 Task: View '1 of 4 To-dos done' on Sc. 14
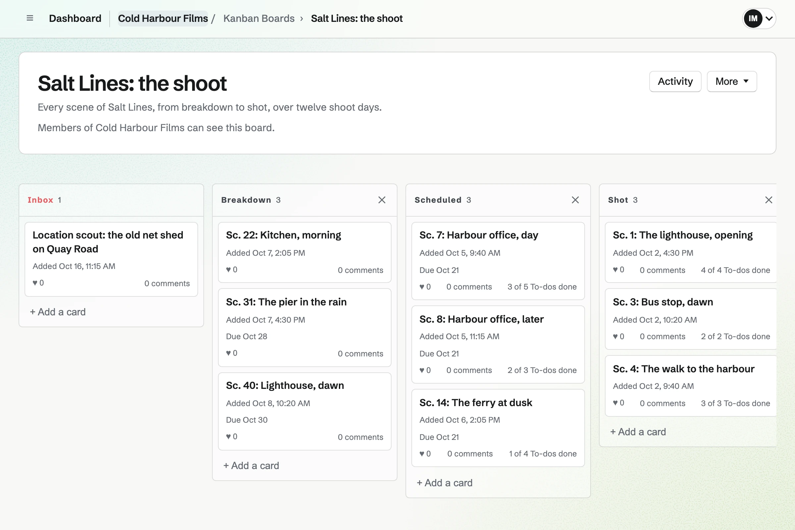pyautogui.click(x=543, y=453)
